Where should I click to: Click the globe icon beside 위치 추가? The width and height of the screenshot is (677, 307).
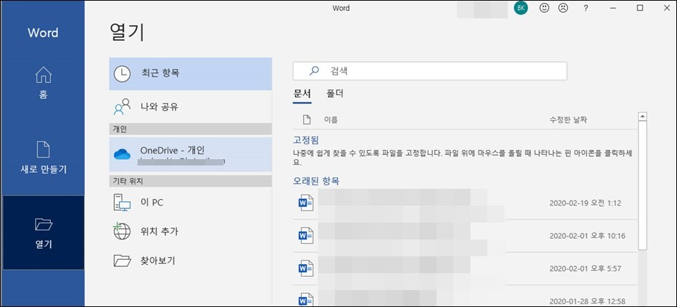(x=122, y=232)
